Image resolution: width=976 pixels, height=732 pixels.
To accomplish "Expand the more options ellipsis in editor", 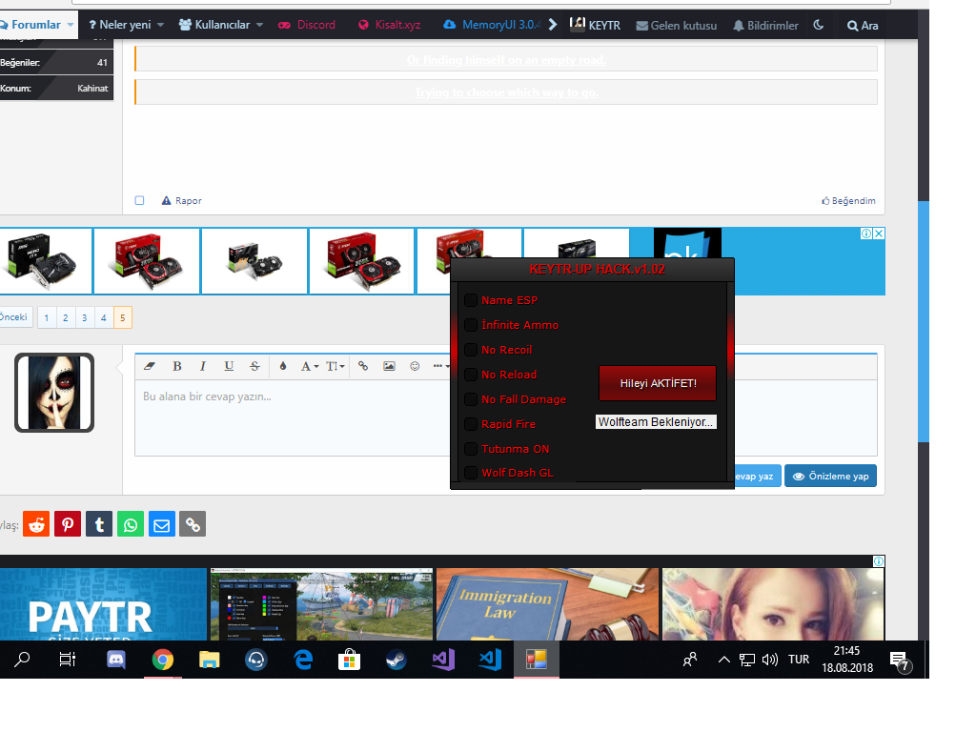I will tap(440, 366).
